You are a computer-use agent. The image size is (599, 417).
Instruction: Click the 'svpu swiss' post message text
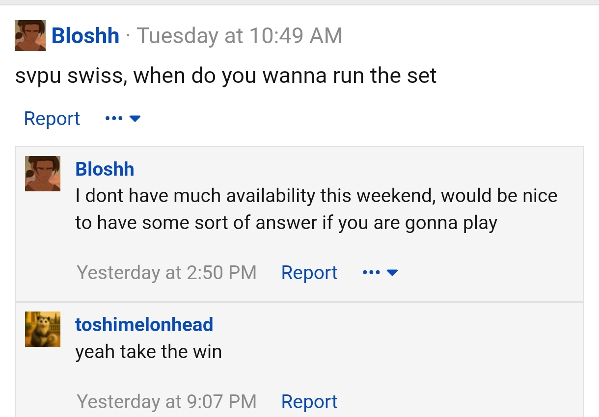tap(226, 77)
